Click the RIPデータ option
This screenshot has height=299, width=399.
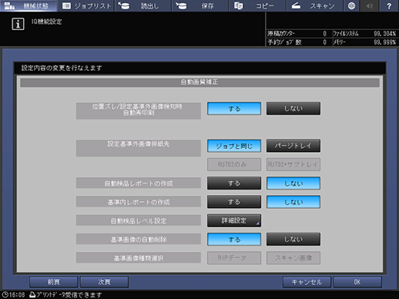coord(234,258)
